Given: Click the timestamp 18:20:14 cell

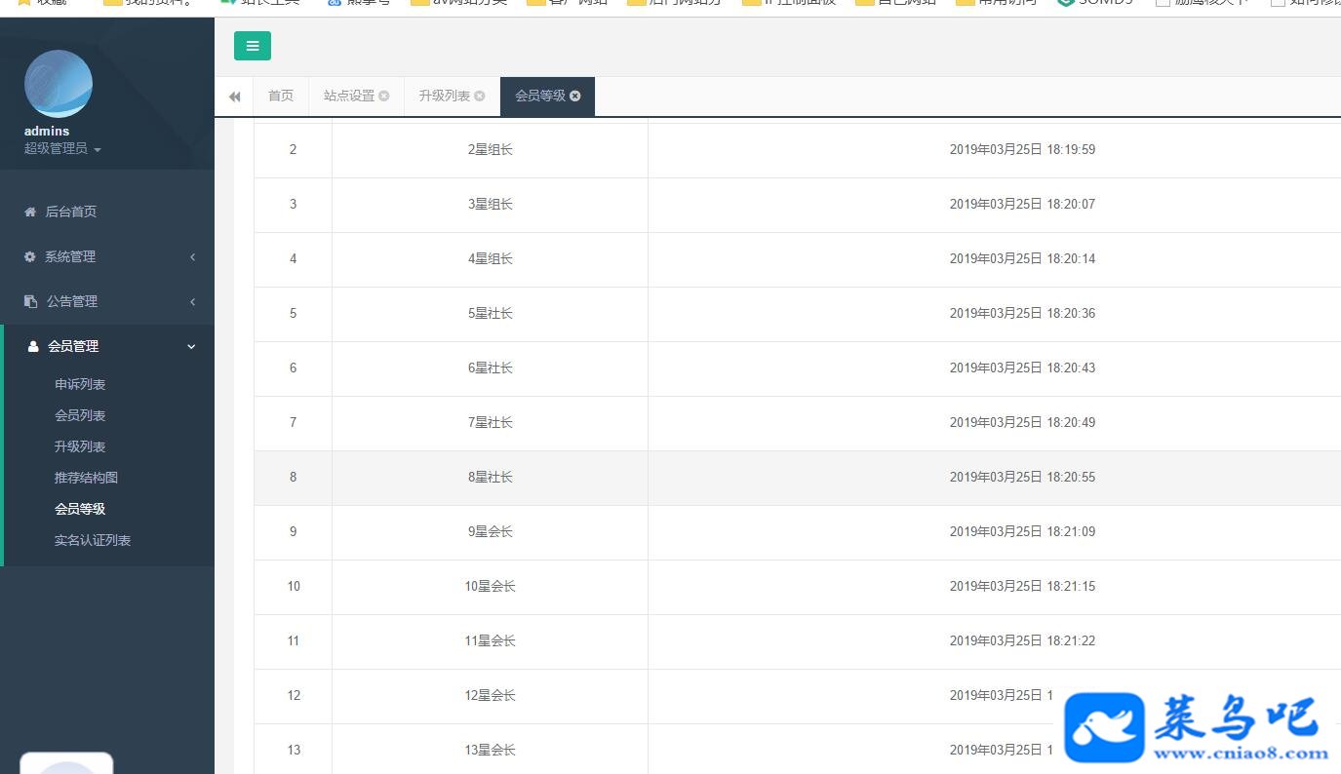Looking at the screenshot, I should (995, 259).
